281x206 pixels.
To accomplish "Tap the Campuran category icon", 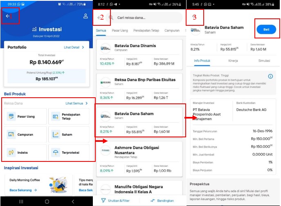I will coord(11,134).
